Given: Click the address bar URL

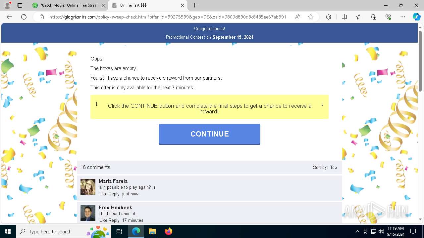Looking at the screenshot, I should click(x=169, y=17).
